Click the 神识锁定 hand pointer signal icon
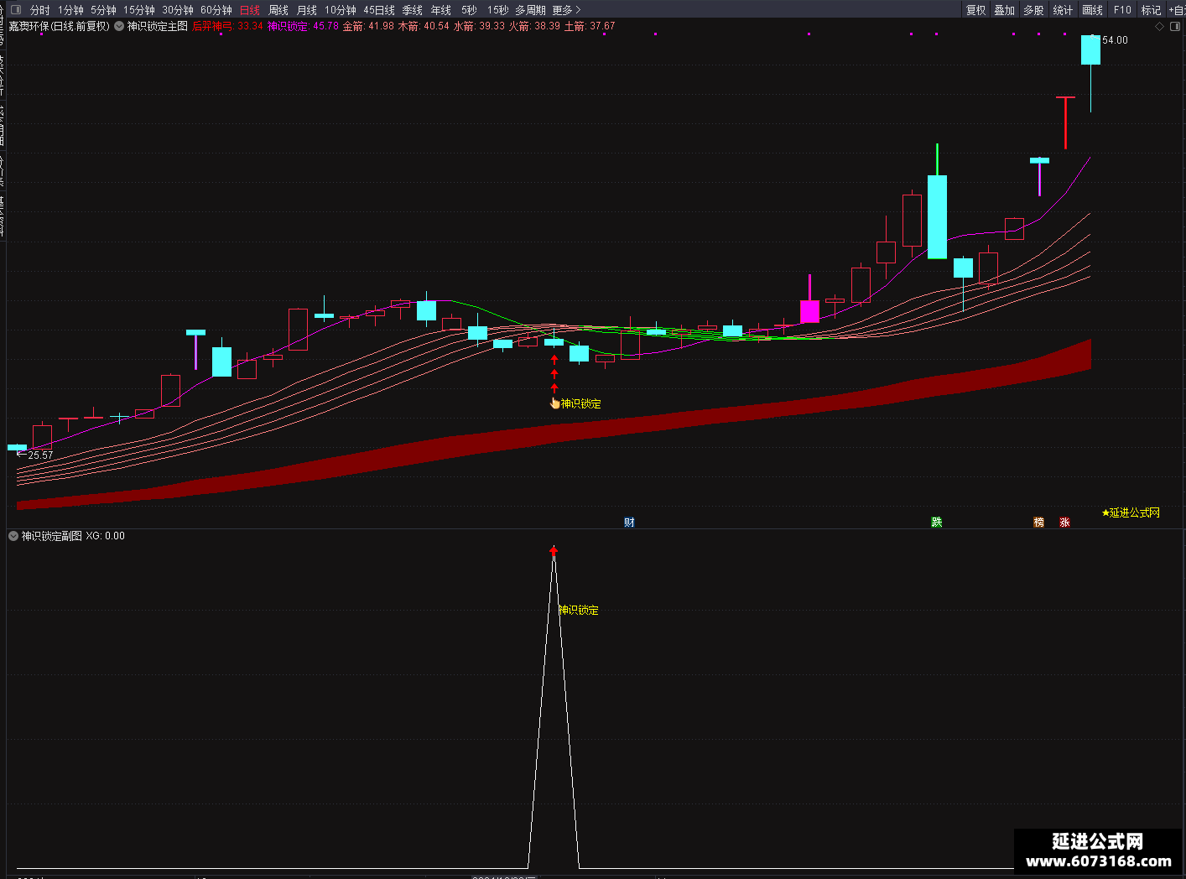Screen dimensions: 1186x879 pyautogui.click(x=554, y=403)
